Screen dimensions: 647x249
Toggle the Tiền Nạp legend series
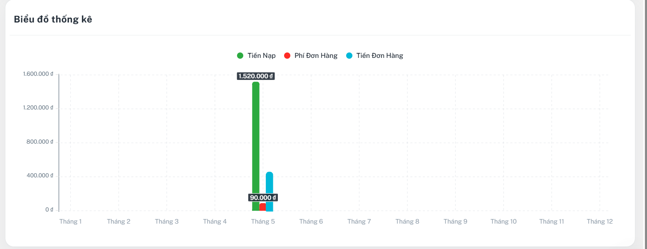(256, 56)
